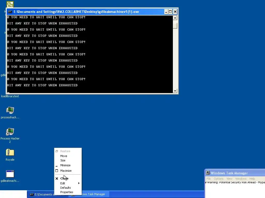Viewport: 265px width, 198px height.
Task: Click the Windows Task Manager title bar
Action: pos(235,173)
